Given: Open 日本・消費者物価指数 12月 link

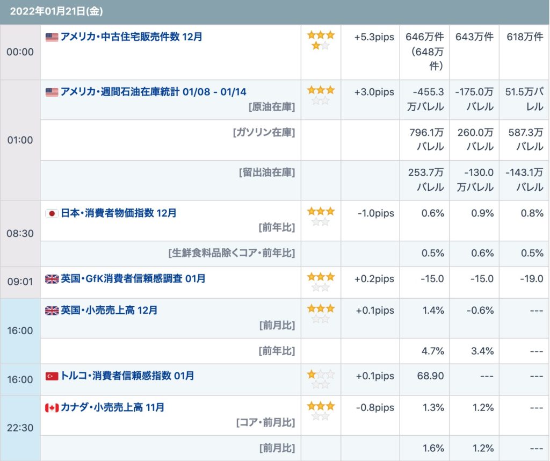Looking at the screenshot, I should [118, 213].
